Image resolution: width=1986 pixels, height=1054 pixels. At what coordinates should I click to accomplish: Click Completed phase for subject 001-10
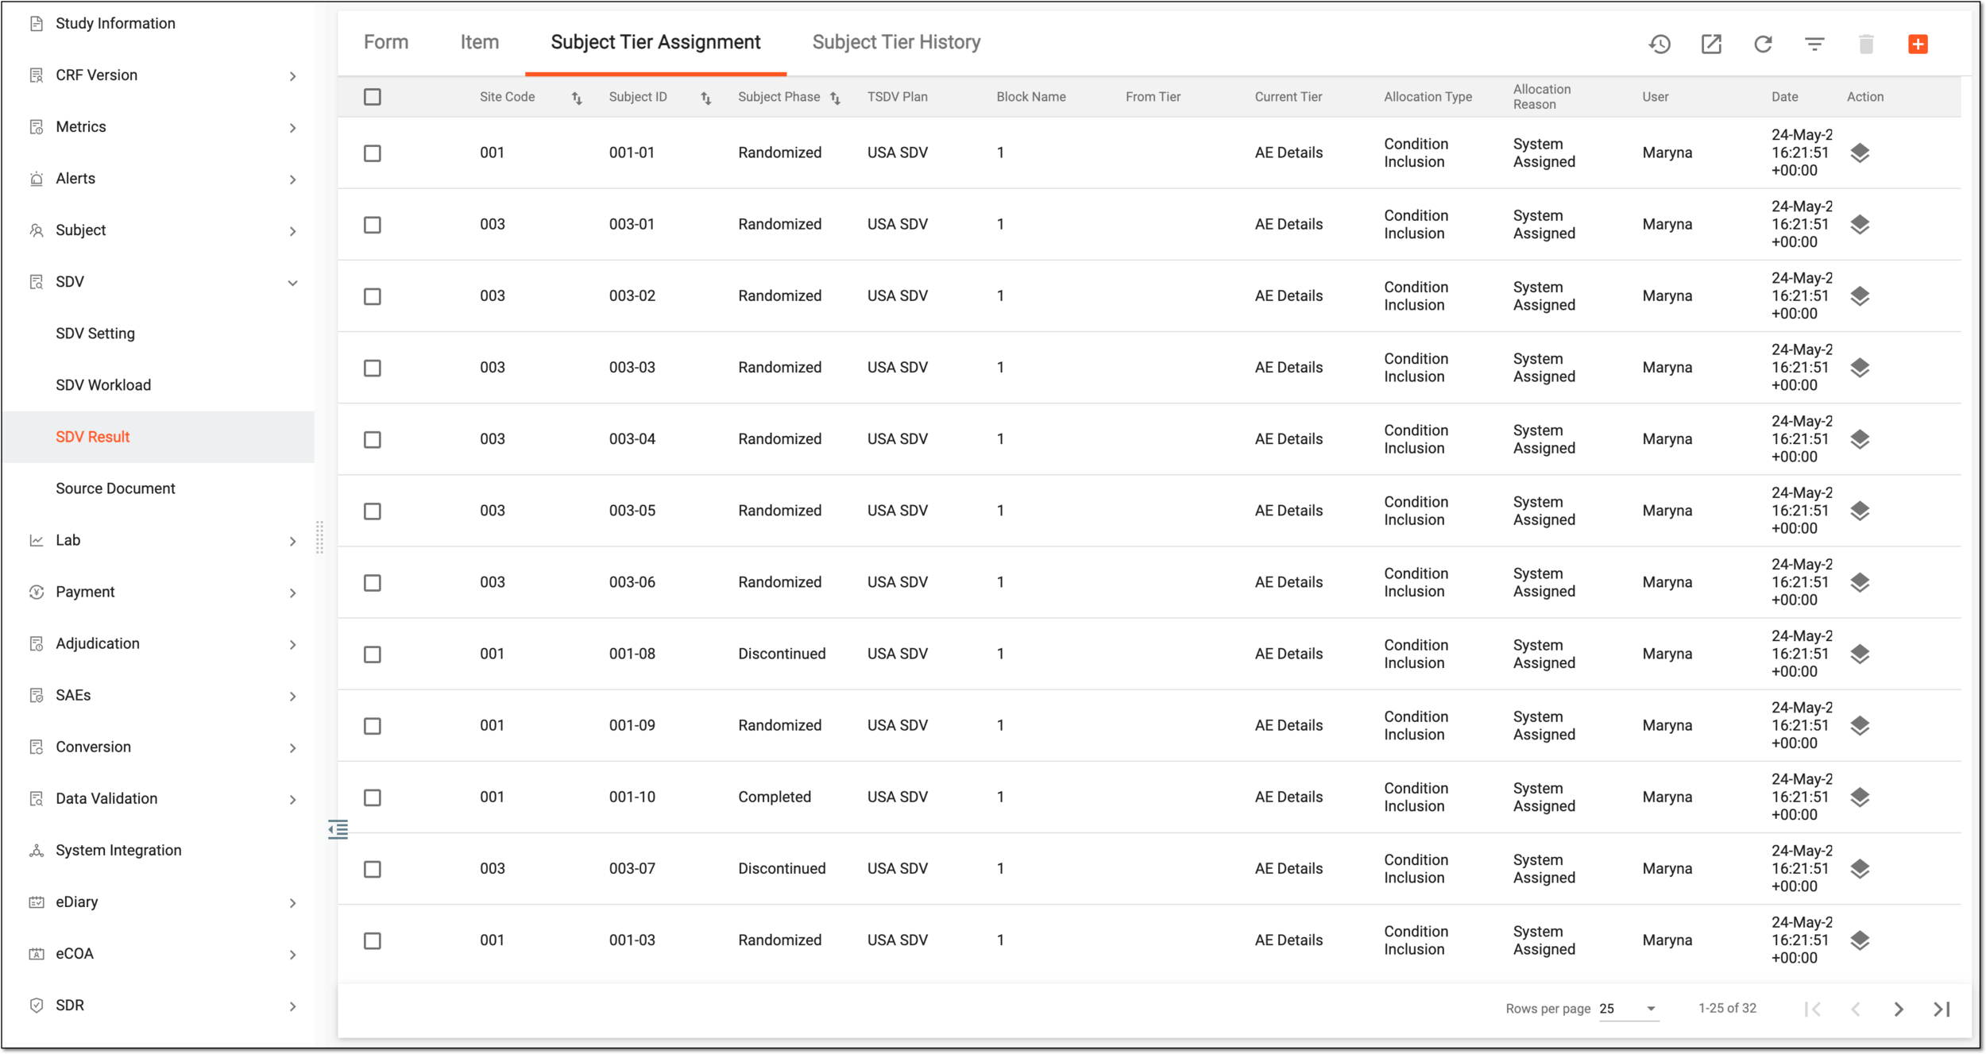(x=775, y=797)
